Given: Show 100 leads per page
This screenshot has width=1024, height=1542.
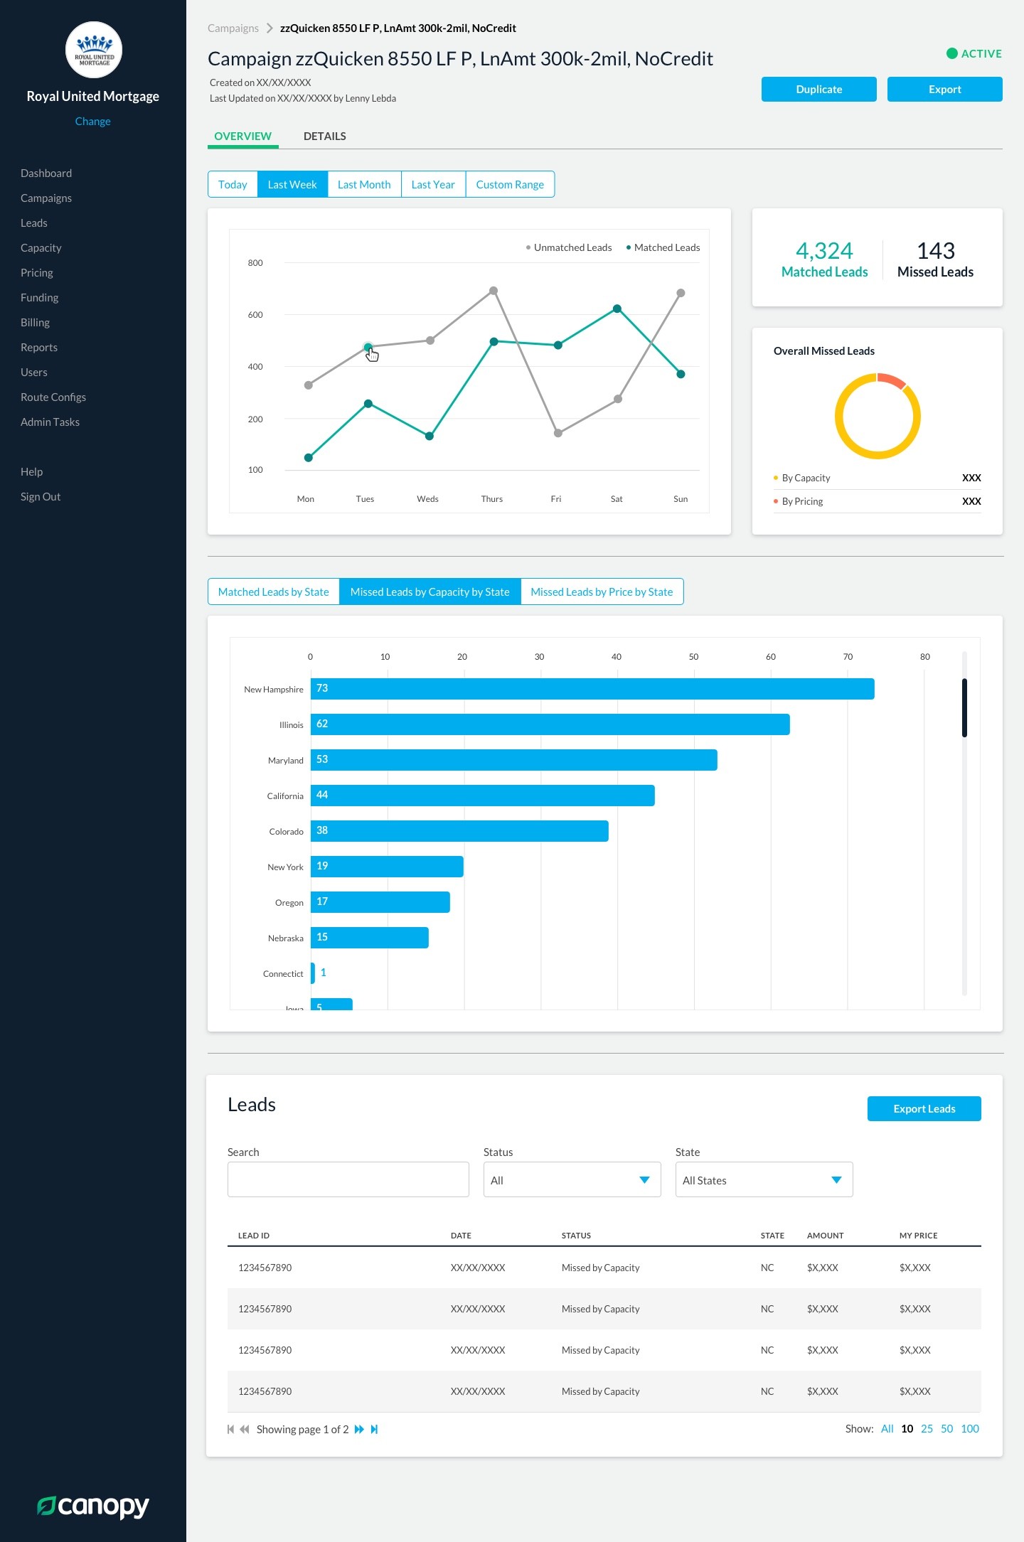Looking at the screenshot, I should (x=970, y=1428).
